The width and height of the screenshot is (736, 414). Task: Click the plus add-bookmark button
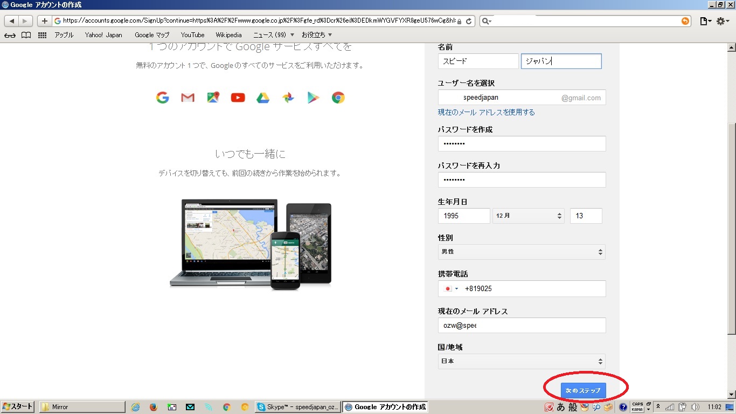45,21
